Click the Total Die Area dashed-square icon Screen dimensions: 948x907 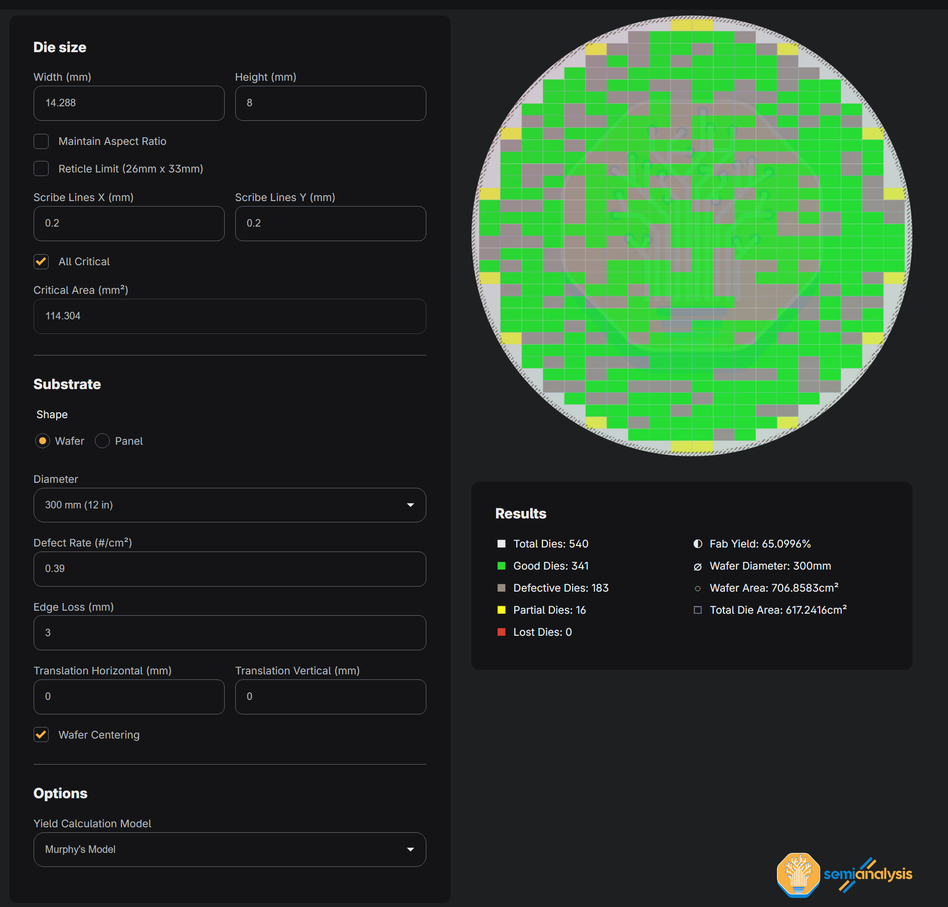click(697, 610)
